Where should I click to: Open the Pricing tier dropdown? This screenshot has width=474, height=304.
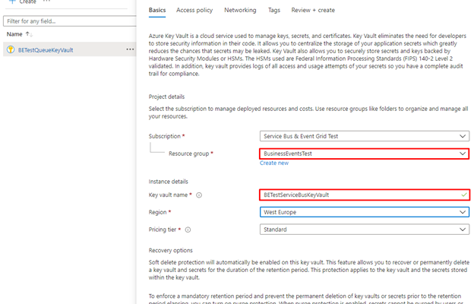click(365, 230)
